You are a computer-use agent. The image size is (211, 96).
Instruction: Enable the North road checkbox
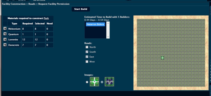tap(87, 47)
